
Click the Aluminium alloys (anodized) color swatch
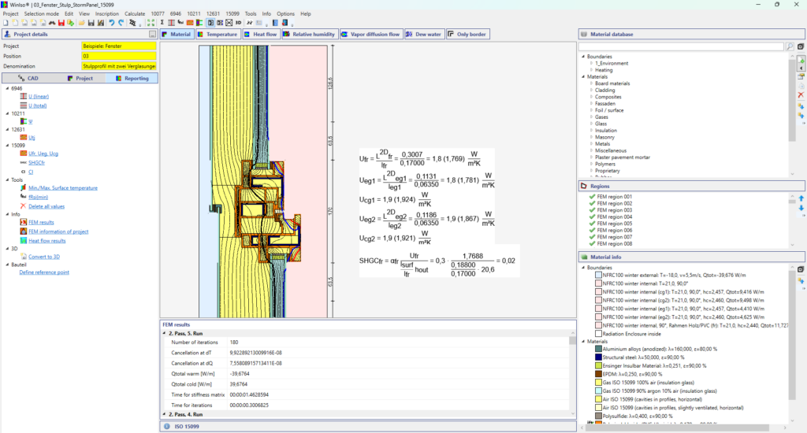[x=599, y=349]
